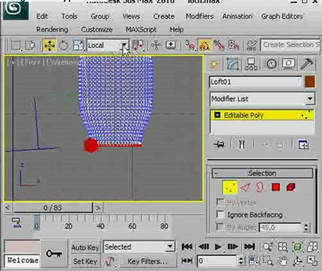This screenshot has height=271, width=322.
Task: Click Keyboard Shortcut Override toggle icon
Action: pos(171,46)
